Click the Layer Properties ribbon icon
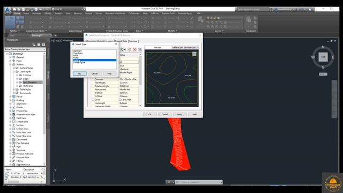The image size is (343, 193). pyautogui.click(x=200, y=21)
